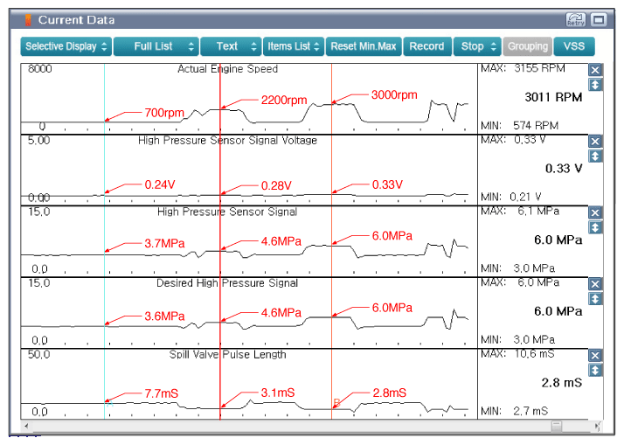Click the MIN: 2.7 mS reading
This screenshot has height=445, width=624.
click(514, 411)
